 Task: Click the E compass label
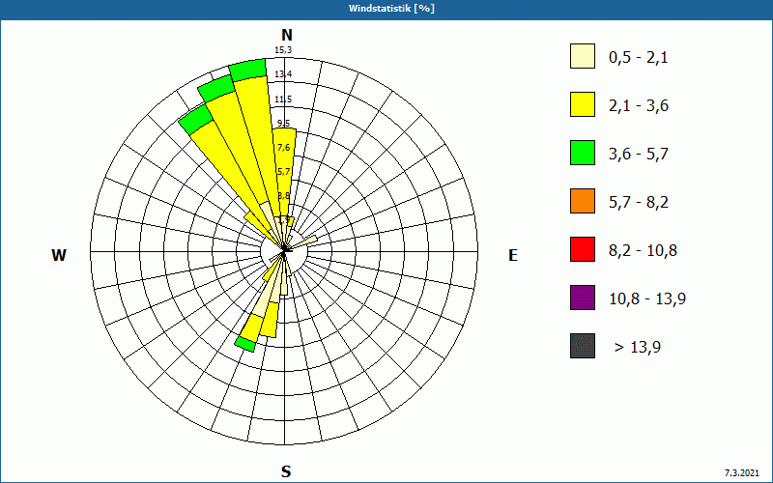[x=513, y=255]
